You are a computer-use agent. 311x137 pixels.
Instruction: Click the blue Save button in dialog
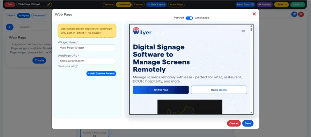tap(248, 123)
